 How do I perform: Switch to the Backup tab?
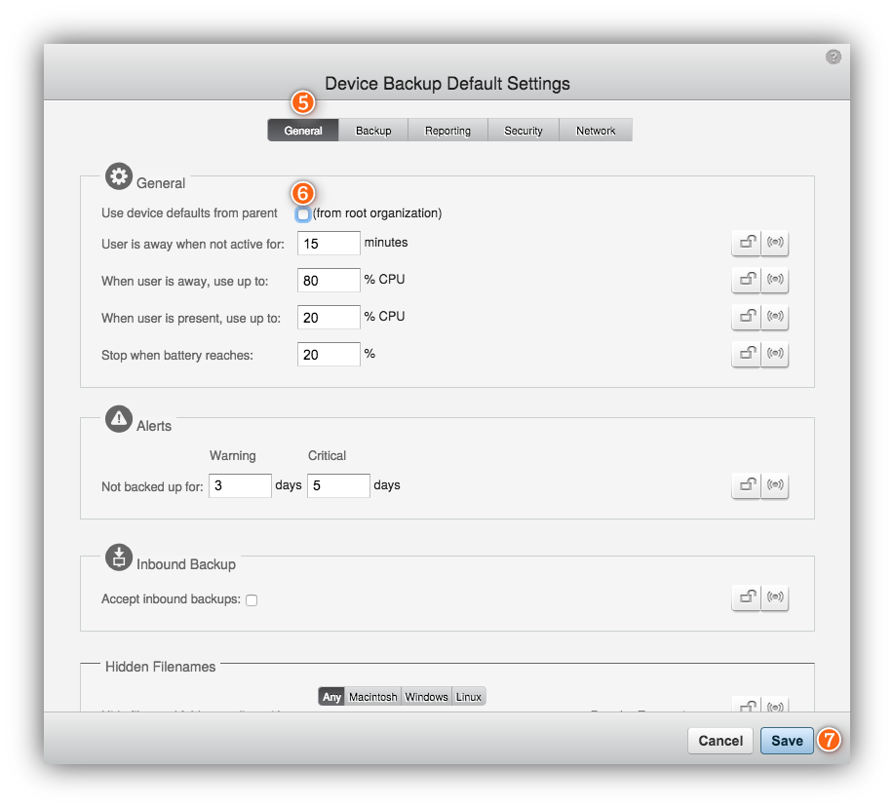coord(373,130)
